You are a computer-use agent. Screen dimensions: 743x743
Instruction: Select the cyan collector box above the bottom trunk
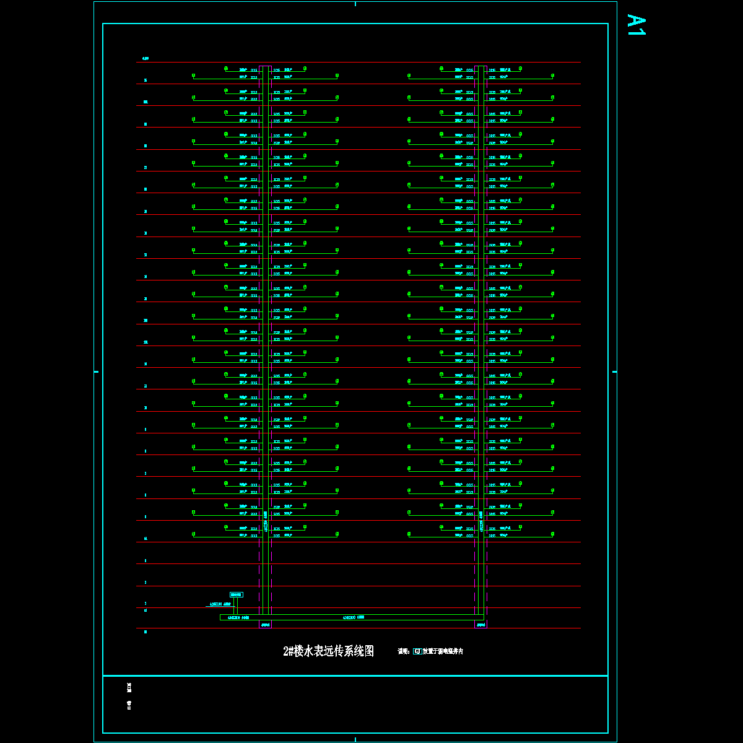click(237, 594)
